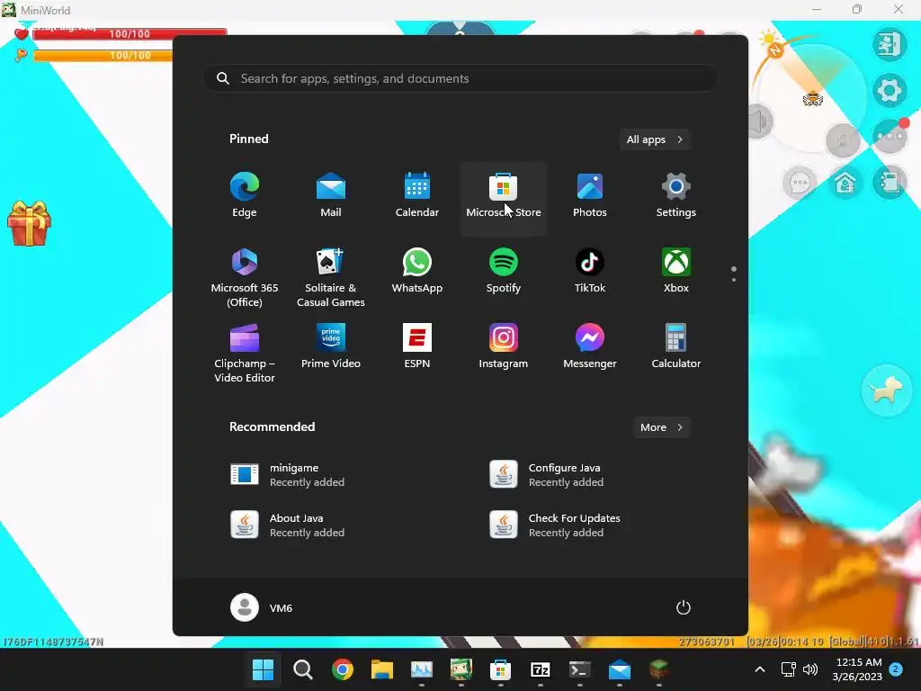Open the Minecraft block taskbar icon
The image size is (921, 691).
click(x=659, y=669)
